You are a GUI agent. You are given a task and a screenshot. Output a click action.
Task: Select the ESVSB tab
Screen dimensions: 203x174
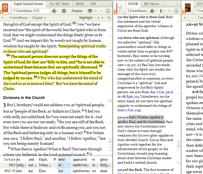pos(133,4)
